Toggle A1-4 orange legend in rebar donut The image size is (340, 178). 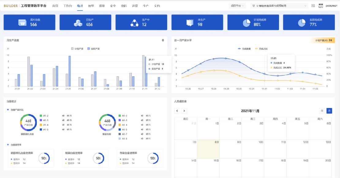click(44, 125)
